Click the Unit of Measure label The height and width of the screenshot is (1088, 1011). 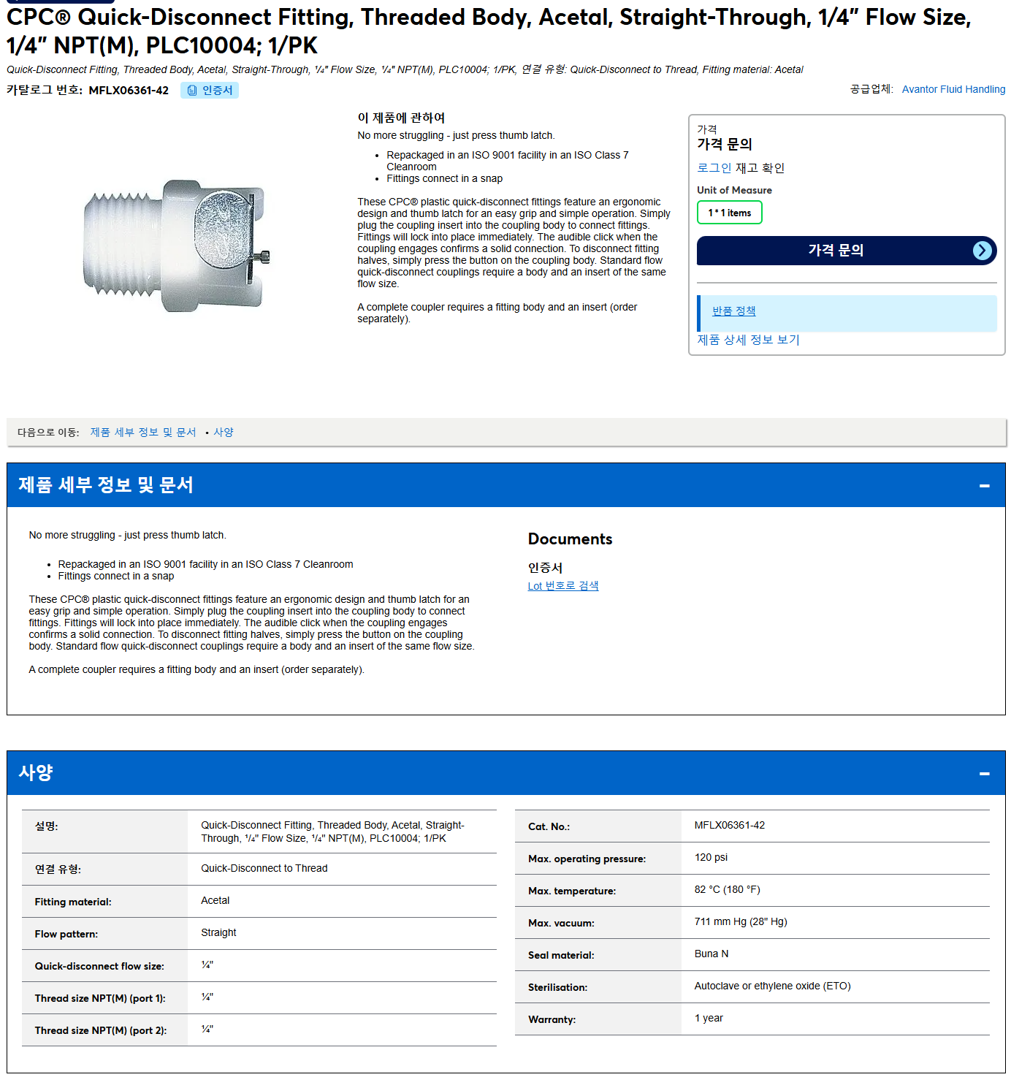point(734,190)
